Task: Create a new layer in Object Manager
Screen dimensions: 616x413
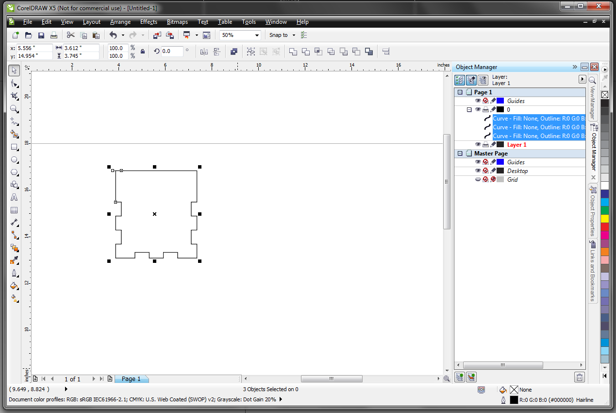Action: [459, 377]
